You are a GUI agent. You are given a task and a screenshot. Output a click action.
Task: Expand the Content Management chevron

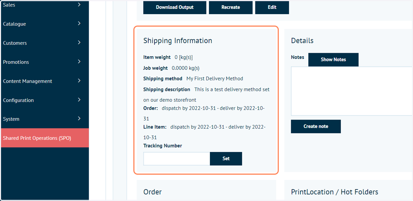point(79,81)
